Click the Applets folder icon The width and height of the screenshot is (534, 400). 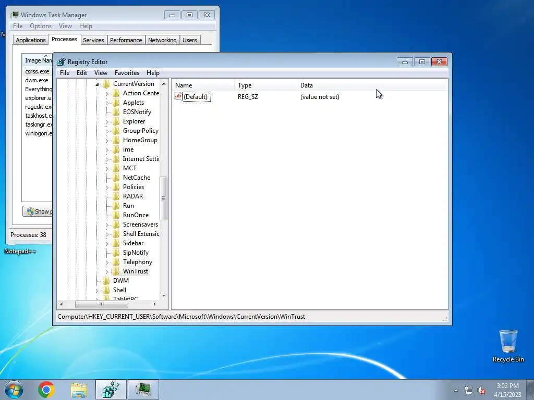tap(116, 103)
